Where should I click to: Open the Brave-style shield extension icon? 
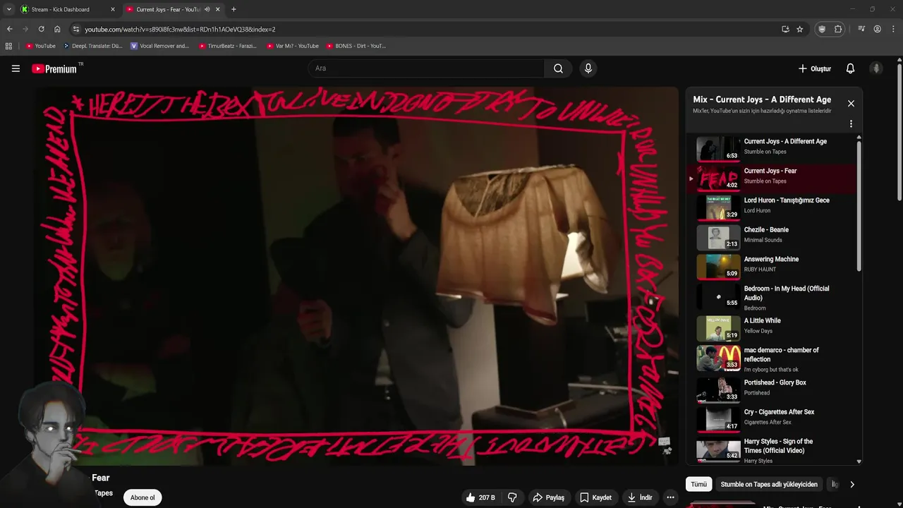[x=822, y=29]
